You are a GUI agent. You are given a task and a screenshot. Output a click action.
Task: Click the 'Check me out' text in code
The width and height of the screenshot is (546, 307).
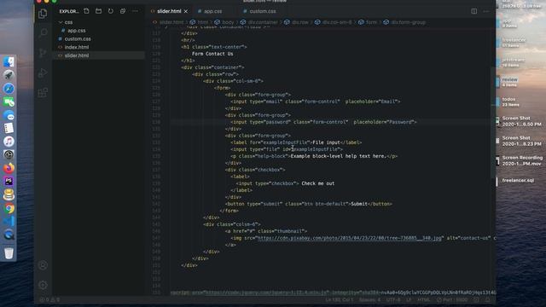[317, 183]
